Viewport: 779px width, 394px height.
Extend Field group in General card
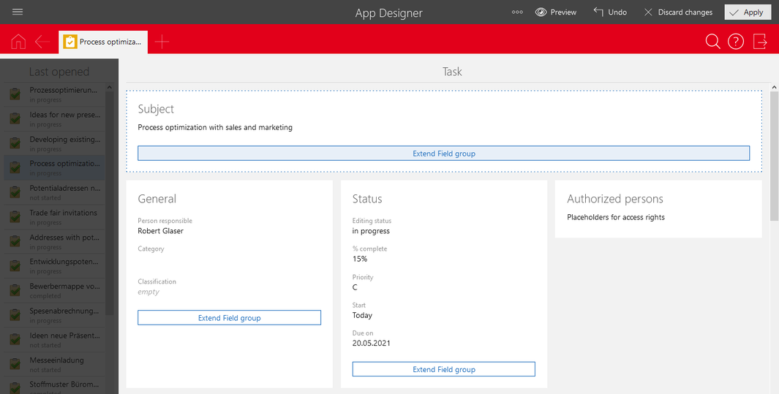[229, 318]
